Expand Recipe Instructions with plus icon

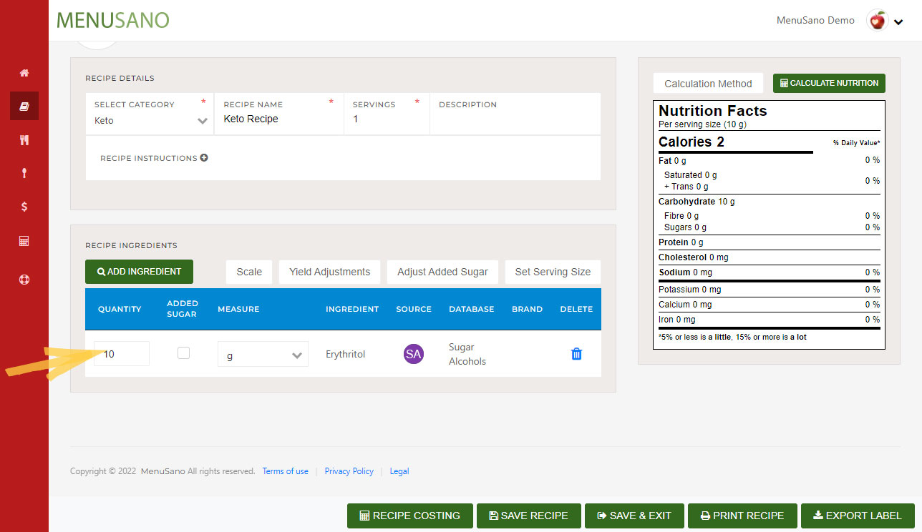204,158
